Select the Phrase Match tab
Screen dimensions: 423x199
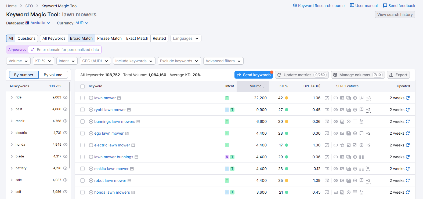109,38
